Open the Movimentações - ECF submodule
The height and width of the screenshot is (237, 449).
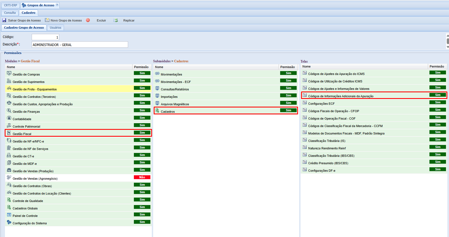pyautogui.click(x=175, y=82)
